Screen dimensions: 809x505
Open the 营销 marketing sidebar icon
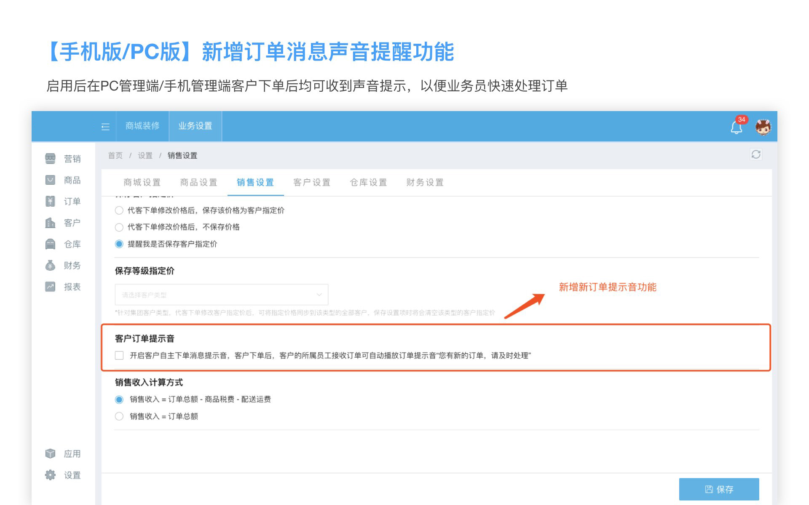51,159
